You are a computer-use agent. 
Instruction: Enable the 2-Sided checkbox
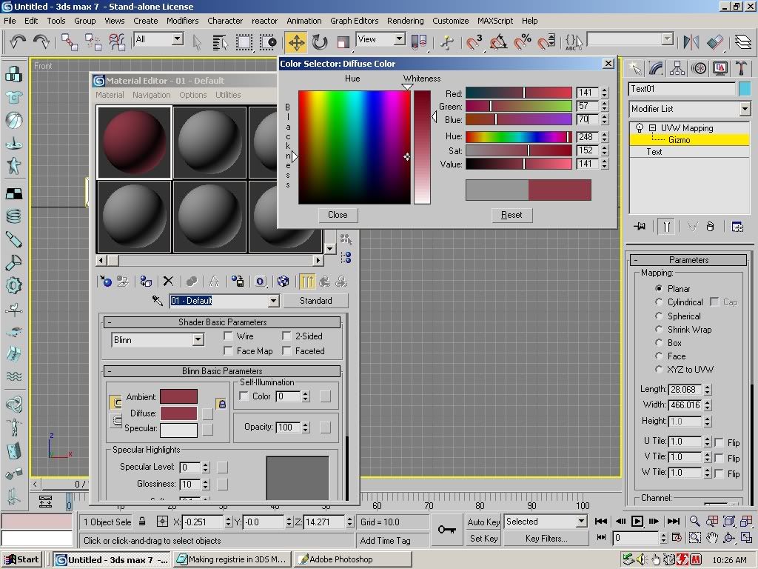click(x=286, y=336)
